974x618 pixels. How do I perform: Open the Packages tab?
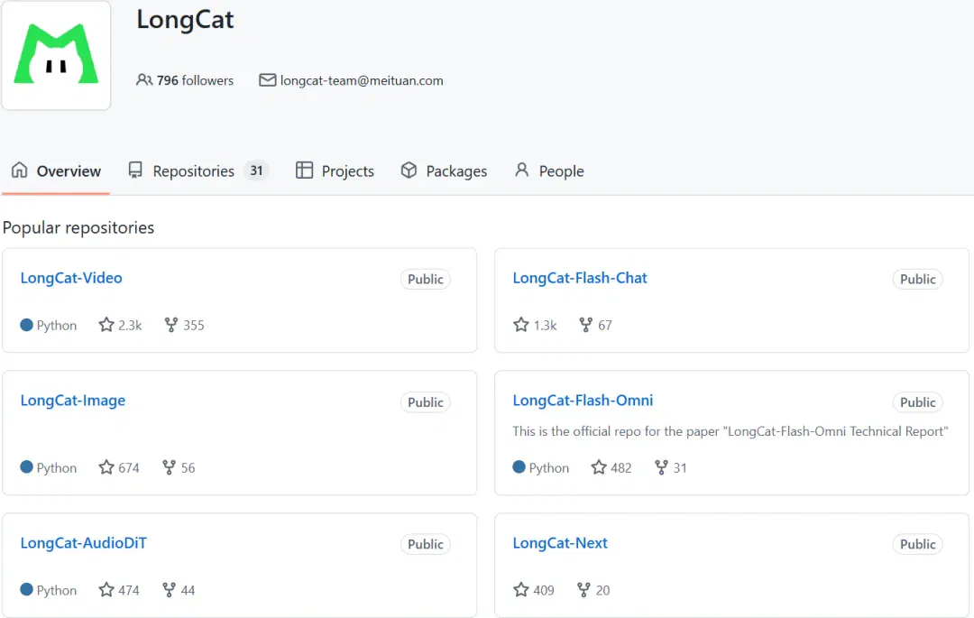click(x=444, y=171)
